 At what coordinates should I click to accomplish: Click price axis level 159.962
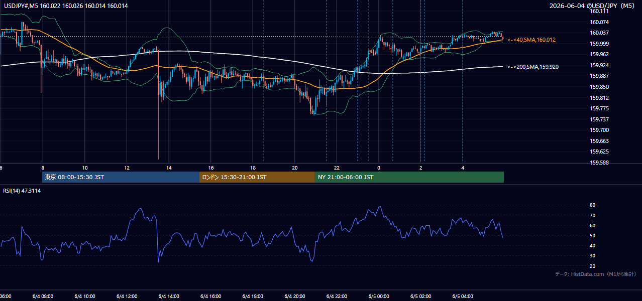coord(599,54)
